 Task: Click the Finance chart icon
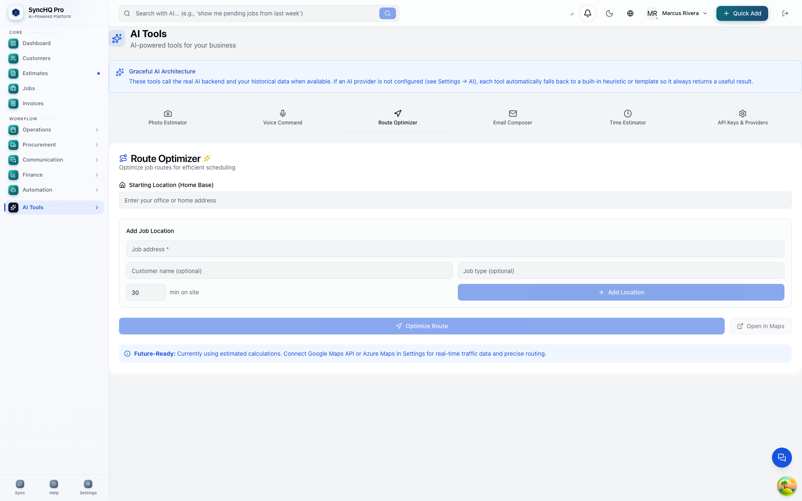click(13, 175)
